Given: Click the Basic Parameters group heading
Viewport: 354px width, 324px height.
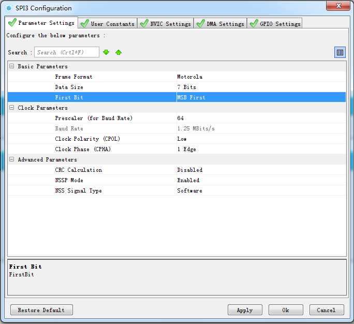Looking at the screenshot, I should (x=42, y=66).
